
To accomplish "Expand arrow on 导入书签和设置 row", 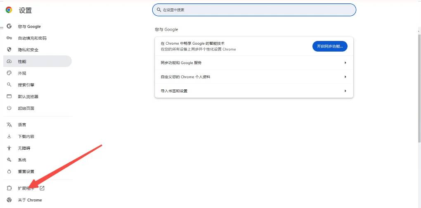I will tap(345, 91).
